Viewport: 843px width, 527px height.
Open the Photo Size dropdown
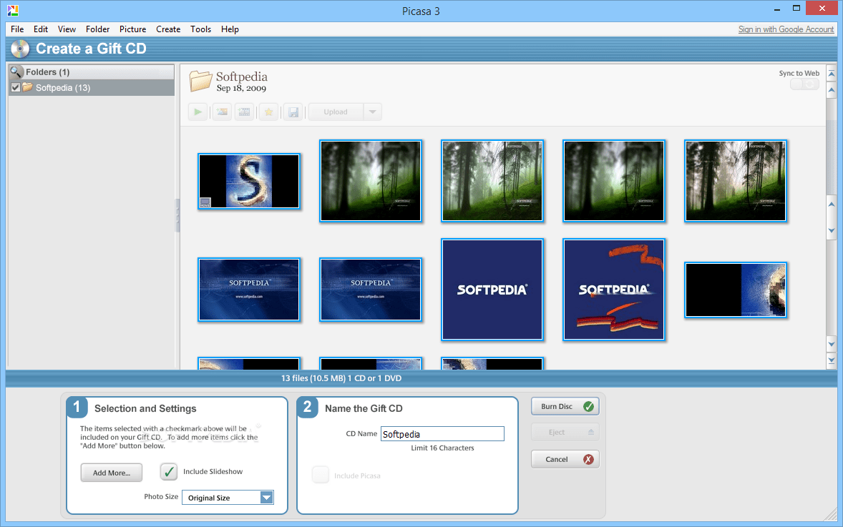tap(228, 498)
